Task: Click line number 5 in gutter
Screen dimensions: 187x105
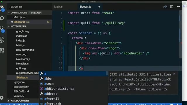Action: click(x=61, y=33)
